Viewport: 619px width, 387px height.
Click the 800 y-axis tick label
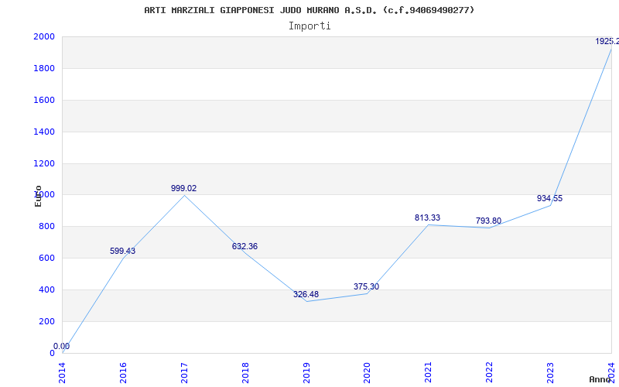(x=46, y=227)
